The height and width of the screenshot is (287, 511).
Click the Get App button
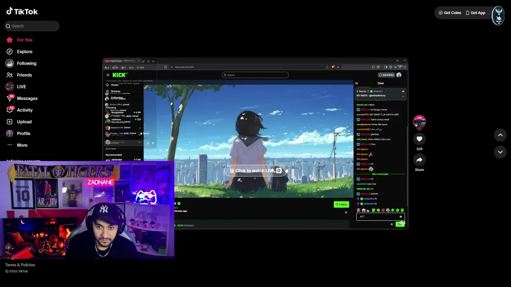[x=475, y=13]
